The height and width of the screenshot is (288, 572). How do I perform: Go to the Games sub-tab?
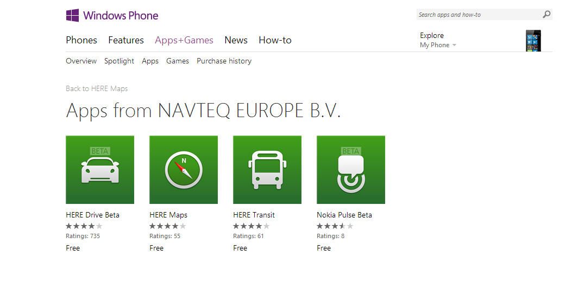tap(178, 61)
